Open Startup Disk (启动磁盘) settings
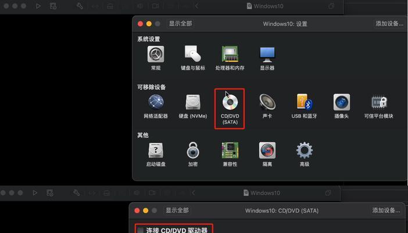Screen dimensions: 408x233 tap(156, 150)
